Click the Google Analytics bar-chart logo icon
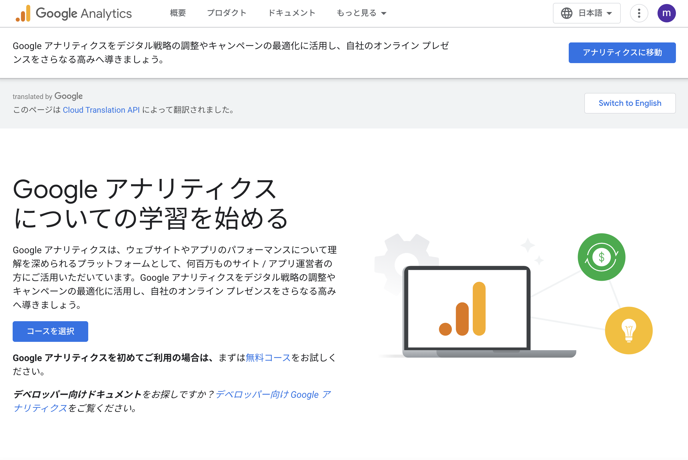This screenshot has height=460, width=688. pyautogui.click(x=23, y=13)
